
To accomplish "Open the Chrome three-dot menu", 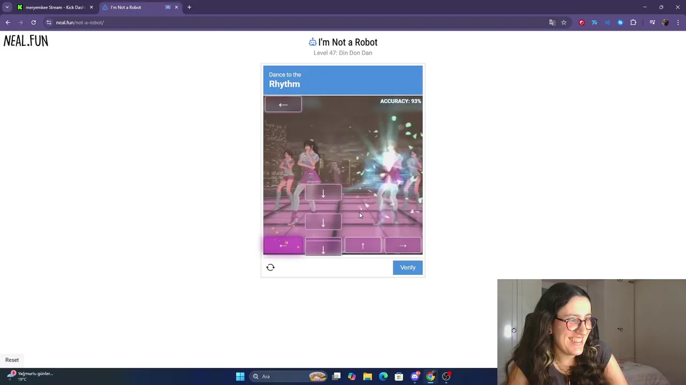I will (x=678, y=22).
